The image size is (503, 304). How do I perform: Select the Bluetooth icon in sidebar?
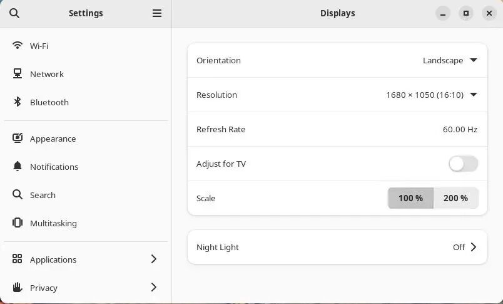(18, 102)
